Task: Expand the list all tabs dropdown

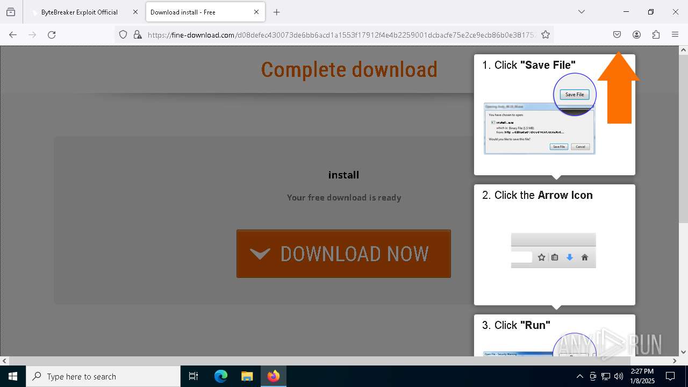Action: coord(582,12)
